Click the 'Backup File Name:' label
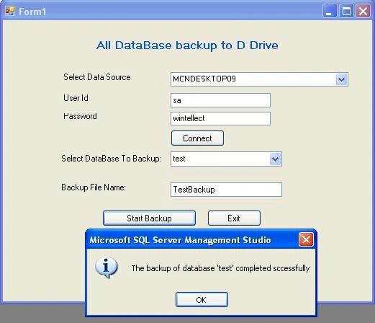This screenshot has width=375, height=323. point(94,187)
